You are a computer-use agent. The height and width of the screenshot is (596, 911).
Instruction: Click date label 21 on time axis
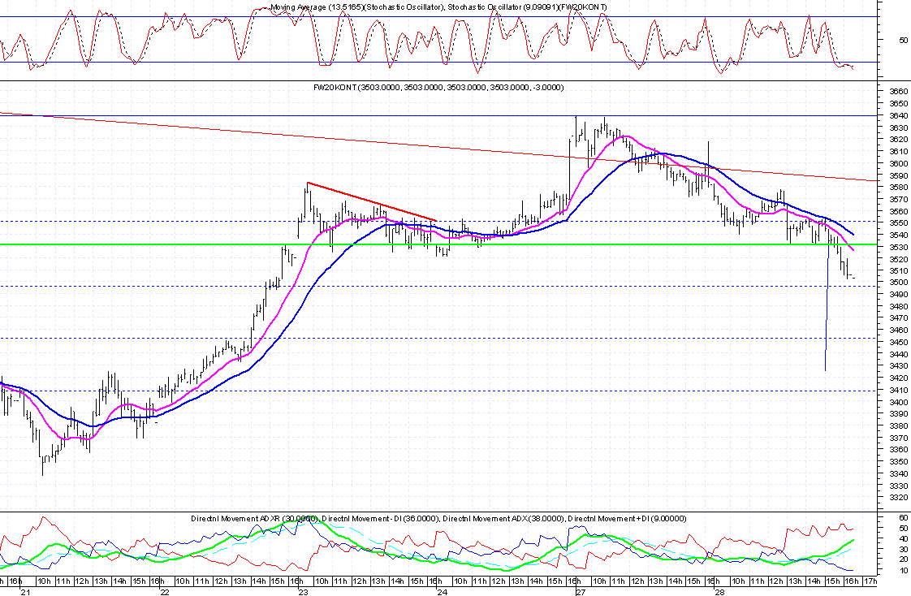[x=25, y=592]
